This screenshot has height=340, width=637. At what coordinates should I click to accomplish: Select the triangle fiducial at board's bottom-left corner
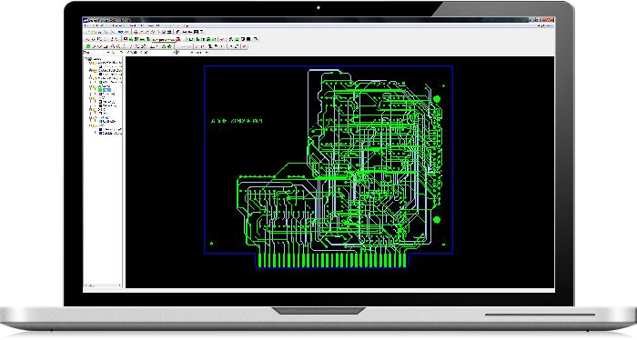(212, 244)
